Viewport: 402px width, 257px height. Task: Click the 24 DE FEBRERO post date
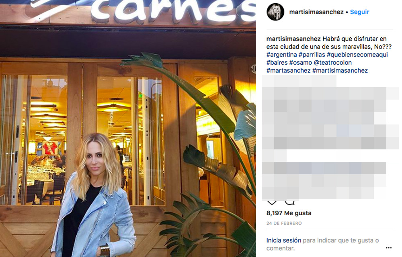(x=284, y=223)
